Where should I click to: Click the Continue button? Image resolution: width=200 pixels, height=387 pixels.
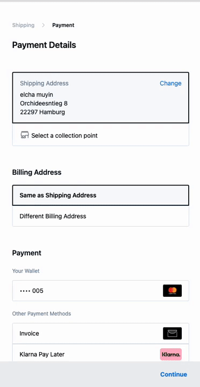[x=174, y=375]
